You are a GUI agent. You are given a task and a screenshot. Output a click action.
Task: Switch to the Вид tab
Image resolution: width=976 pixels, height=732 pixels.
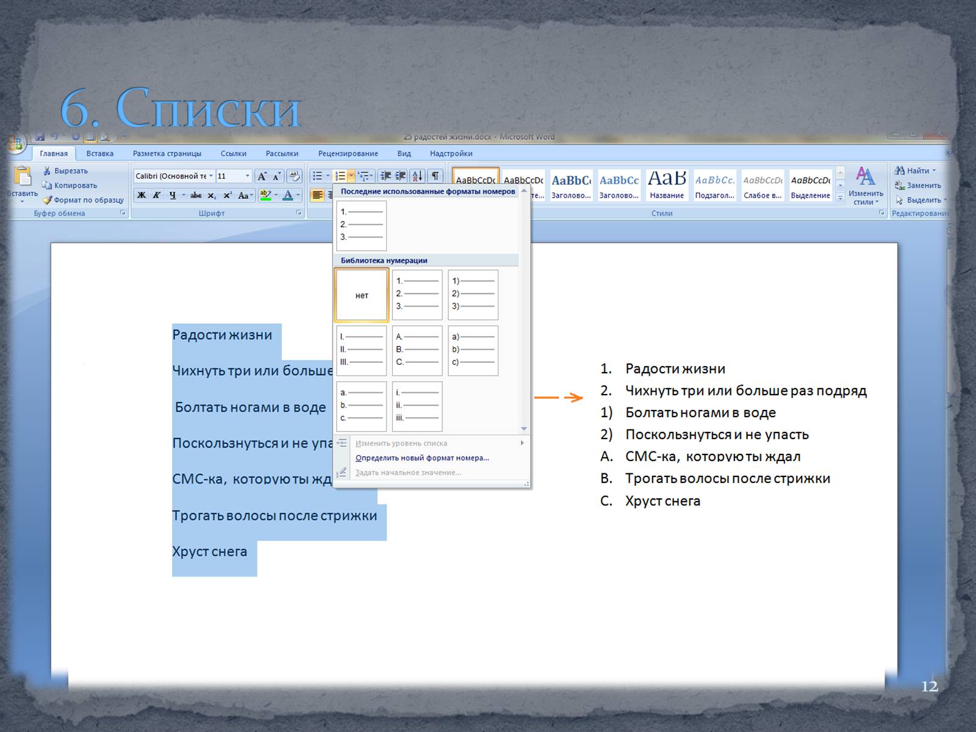[404, 154]
